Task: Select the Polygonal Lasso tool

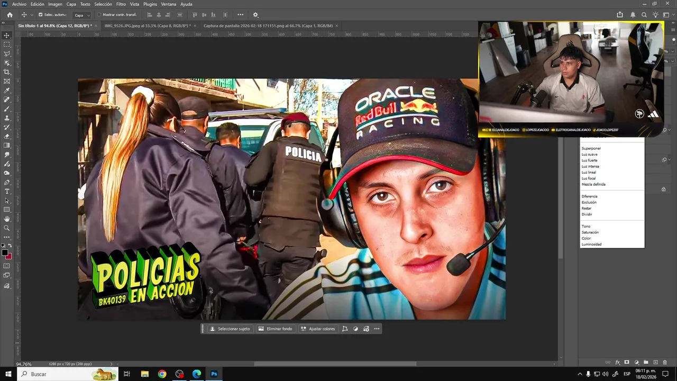Action: pos(7,53)
